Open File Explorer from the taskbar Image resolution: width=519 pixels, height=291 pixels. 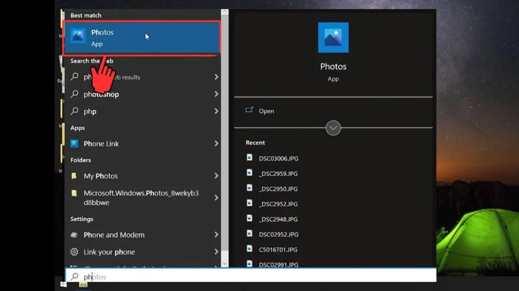tap(83, 285)
